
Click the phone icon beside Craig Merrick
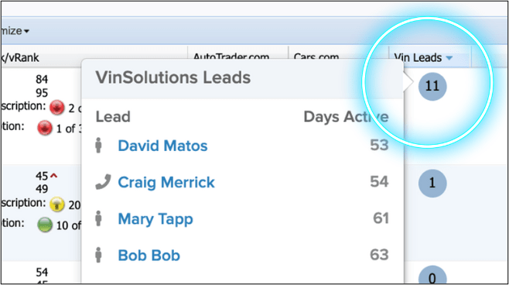pos(103,182)
